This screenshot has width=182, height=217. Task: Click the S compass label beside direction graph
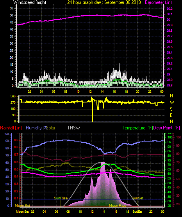(171, 109)
